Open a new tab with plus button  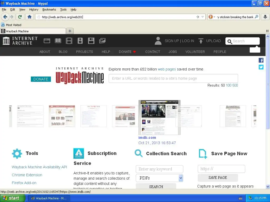[x=70, y=31]
